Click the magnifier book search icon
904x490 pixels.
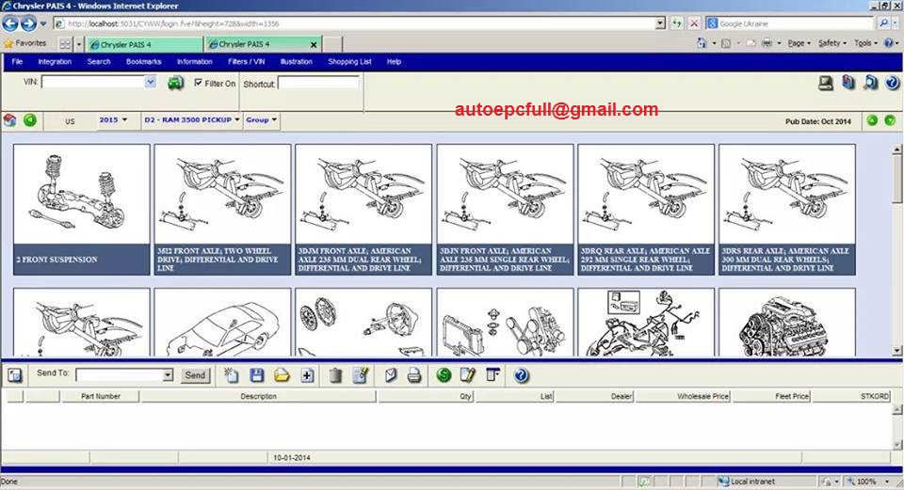870,83
